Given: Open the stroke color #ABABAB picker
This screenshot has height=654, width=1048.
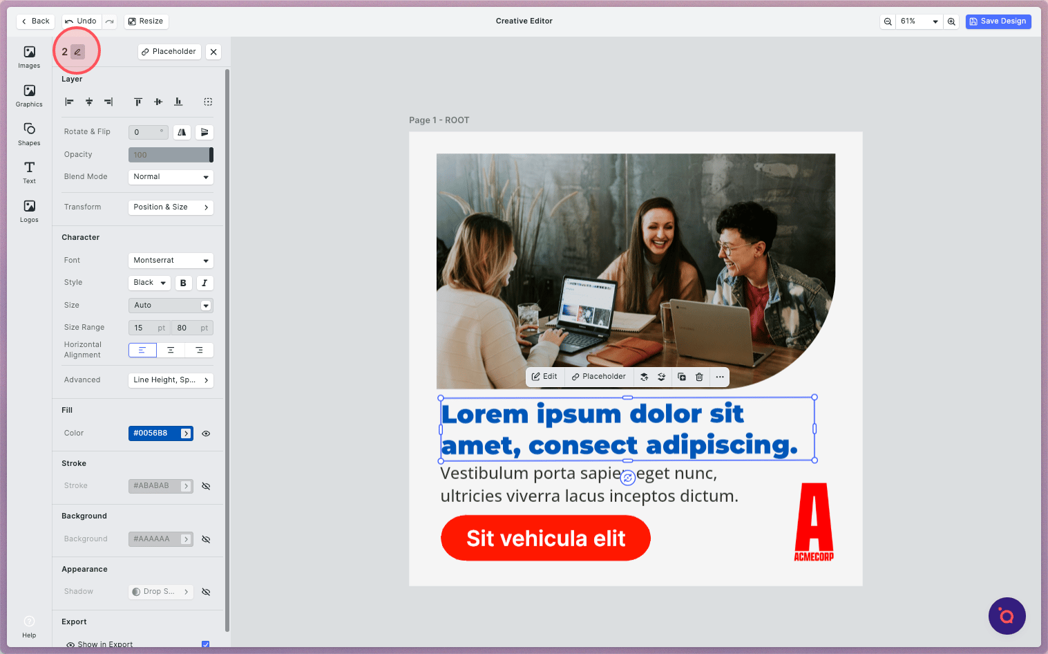Looking at the screenshot, I should [x=160, y=486].
